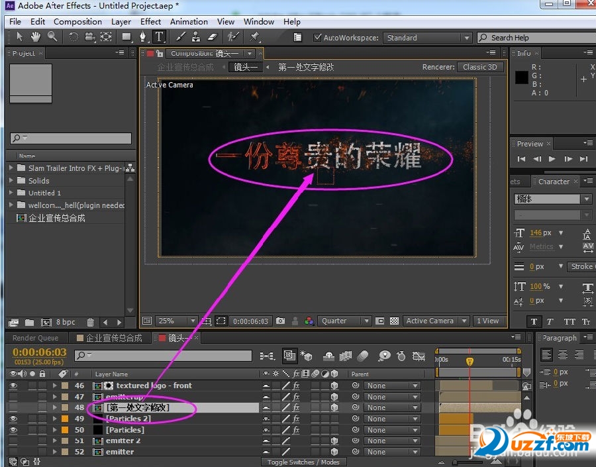The width and height of the screenshot is (596, 467).
Task: Show layer 48 with eye toggle
Action: tap(13, 407)
